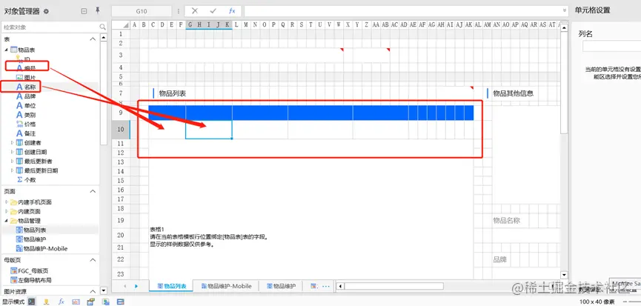Select the 单位 unit field
Image resolution: width=641 pixels, height=306 pixels.
point(26,105)
